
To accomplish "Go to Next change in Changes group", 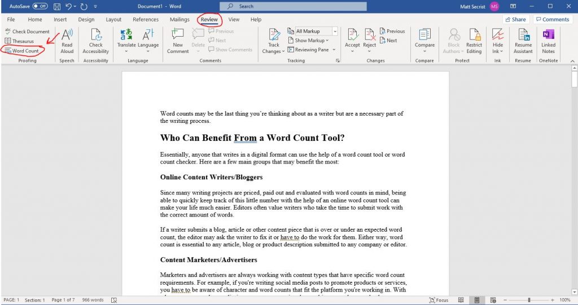I will tap(388, 41).
